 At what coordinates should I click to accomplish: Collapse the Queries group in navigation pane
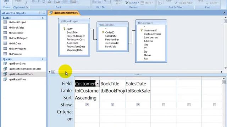click(x=43, y=59)
